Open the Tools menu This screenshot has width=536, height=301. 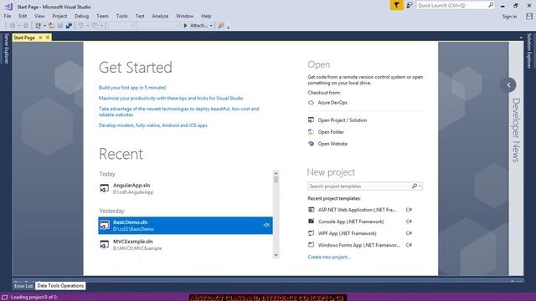[x=121, y=16]
